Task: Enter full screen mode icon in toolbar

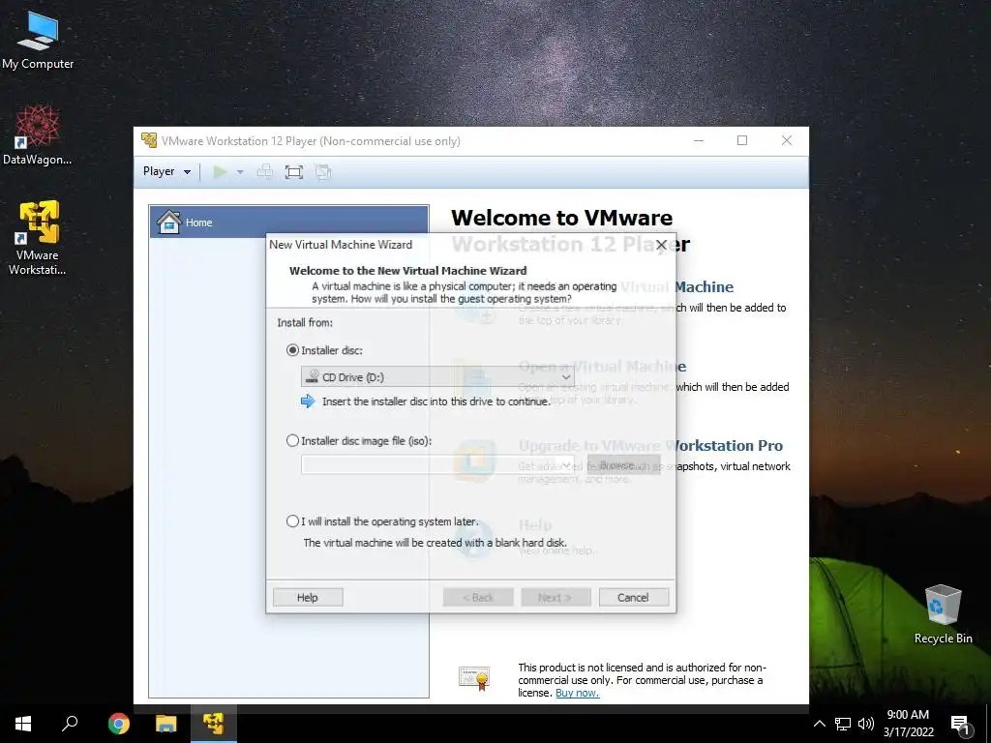Action: click(x=294, y=172)
